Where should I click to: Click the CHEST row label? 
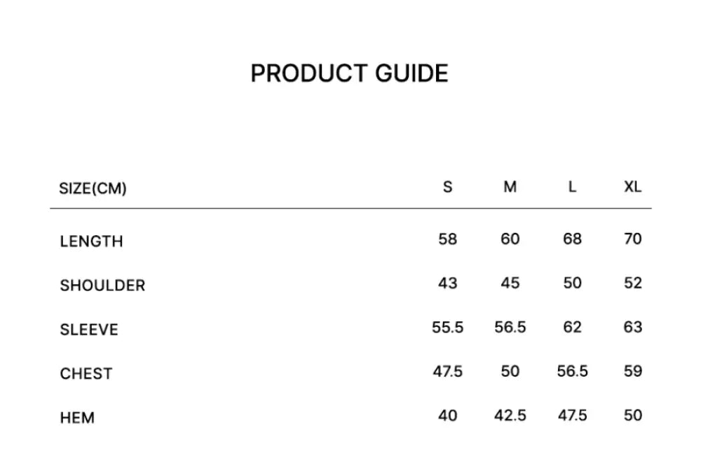click(x=86, y=374)
